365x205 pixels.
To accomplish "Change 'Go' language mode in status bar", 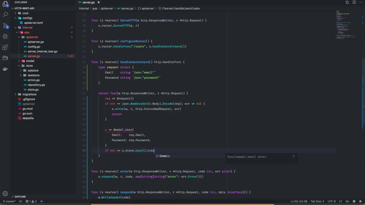I will click(x=347, y=201).
